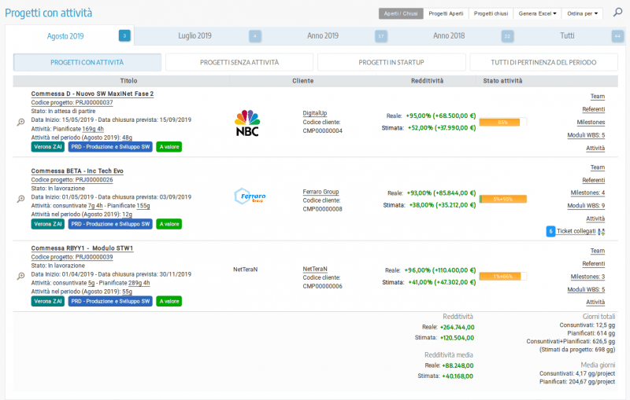Open details magnifier for Commessa D project
The image size is (630, 400).
[20, 122]
